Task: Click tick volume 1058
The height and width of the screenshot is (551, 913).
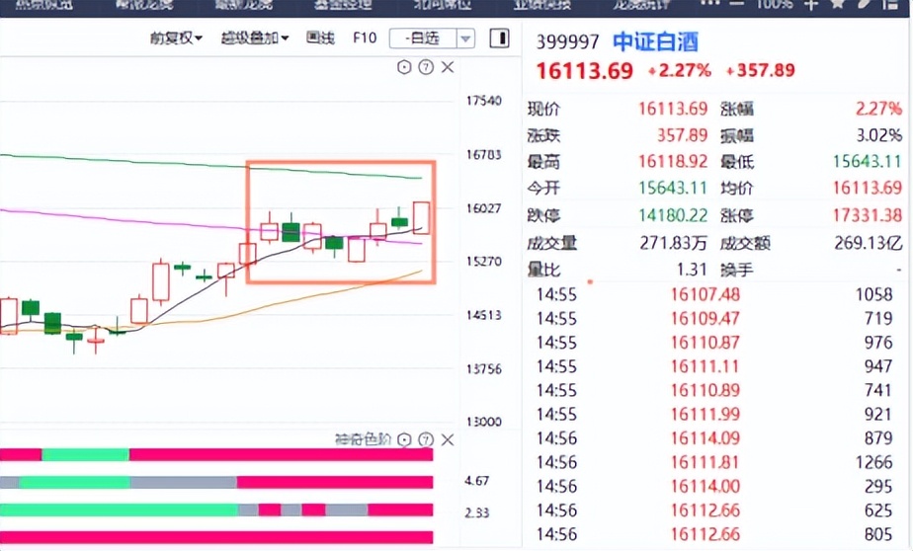Action: (x=873, y=294)
